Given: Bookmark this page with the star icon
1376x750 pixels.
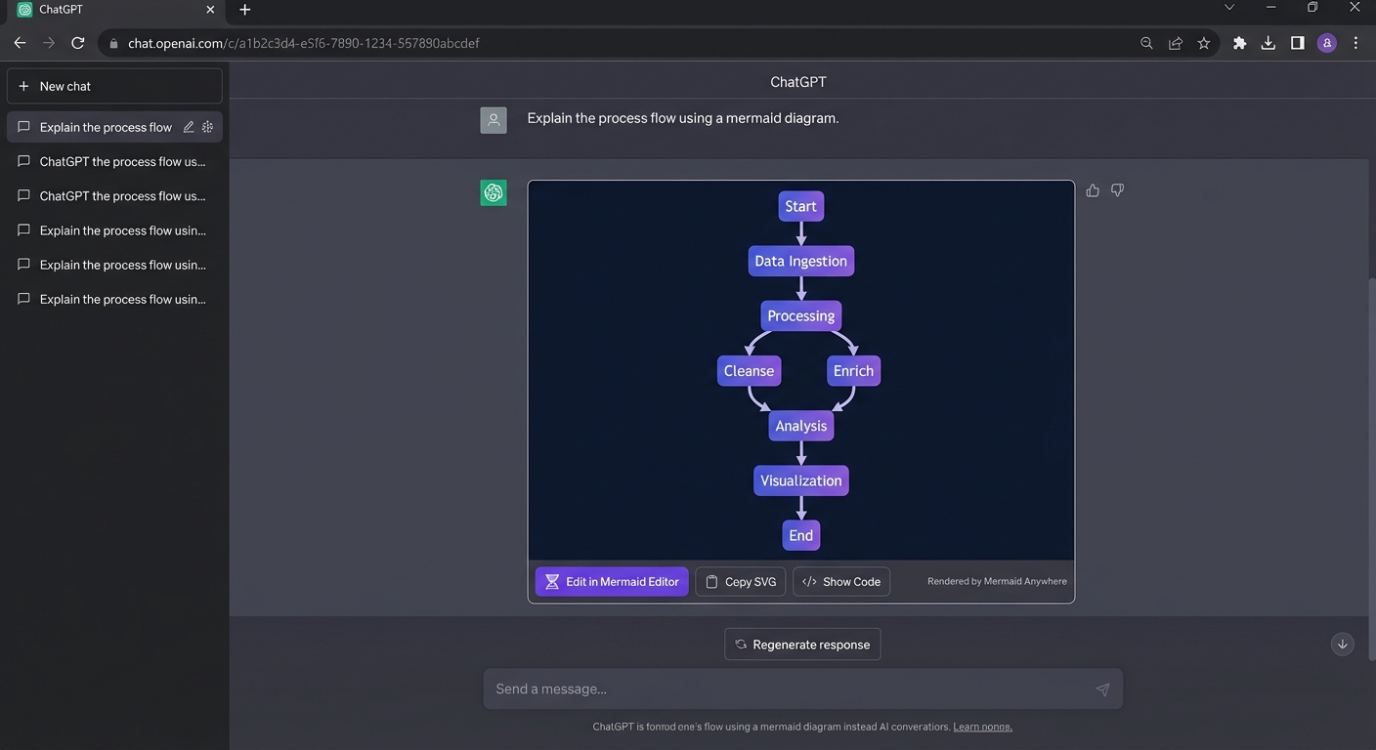Looking at the screenshot, I should [x=1204, y=43].
